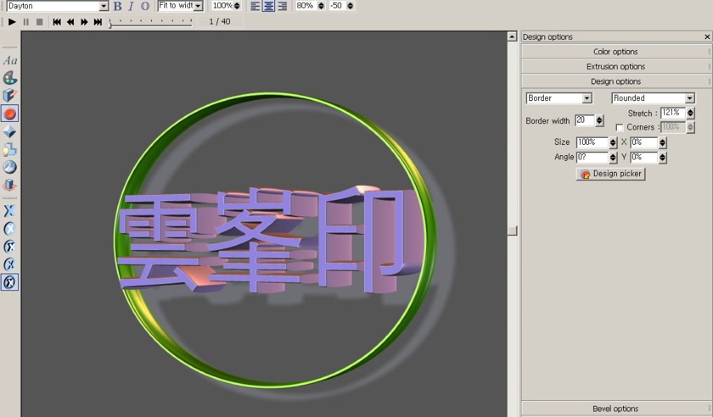Adjust the Angle stepper arrows
This screenshot has width=713, height=417.
click(613, 158)
